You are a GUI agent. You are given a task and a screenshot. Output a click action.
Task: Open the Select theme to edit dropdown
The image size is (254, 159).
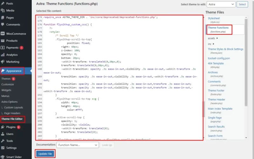coord(221,4)
